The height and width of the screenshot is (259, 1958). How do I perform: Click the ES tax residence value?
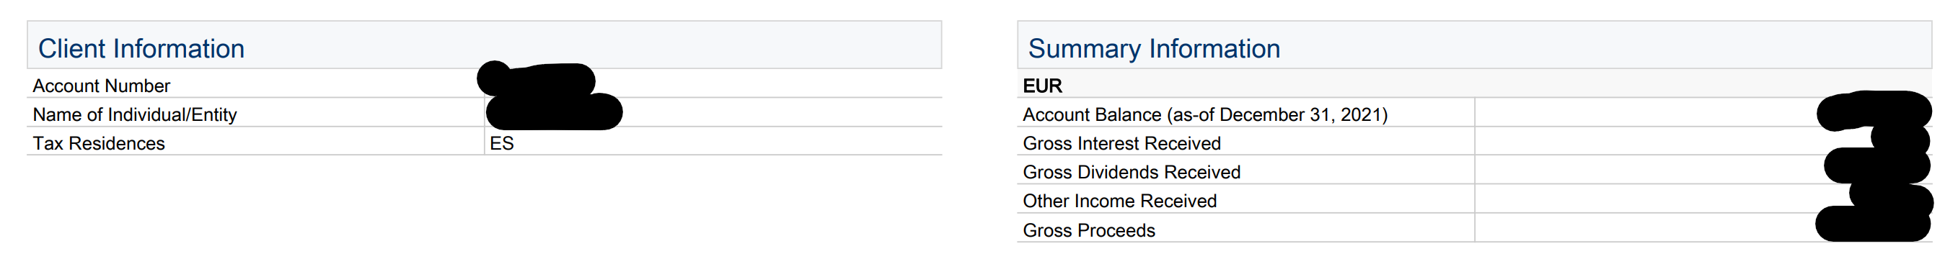[502, 143]
